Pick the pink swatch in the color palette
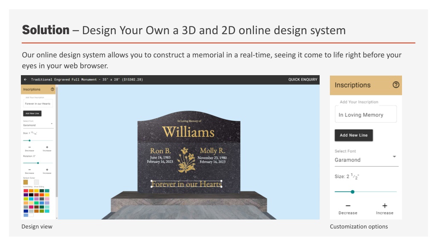Image resolution: width=437 pixels, height=246 pixels. pos(47,199)
